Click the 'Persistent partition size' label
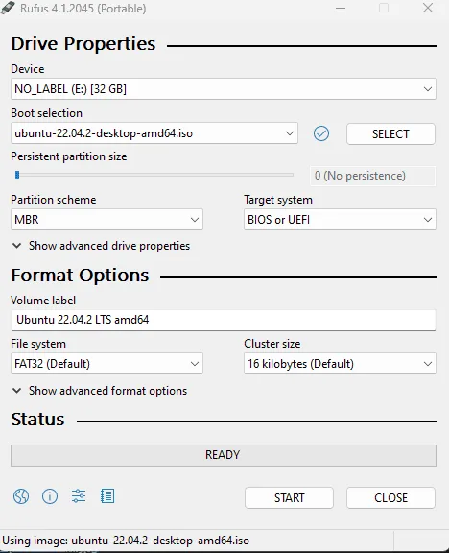The width and height of the screenshot is (449, 553). point(69,156)
